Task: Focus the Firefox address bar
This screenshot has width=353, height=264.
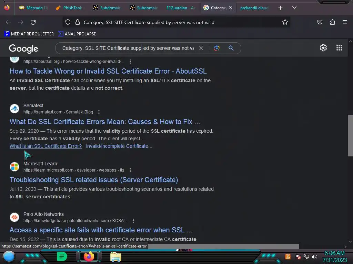Action: point(176,22)
